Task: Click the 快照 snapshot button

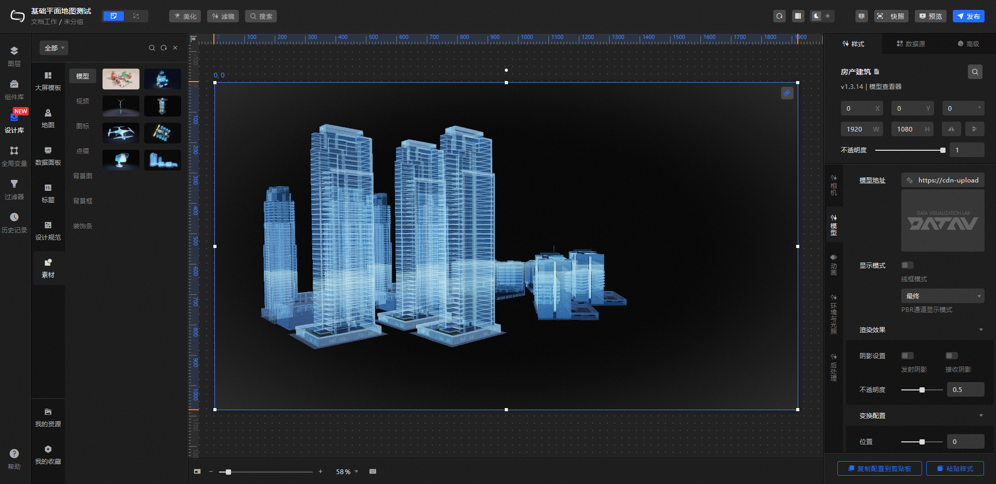Action: tap(891, 16)
